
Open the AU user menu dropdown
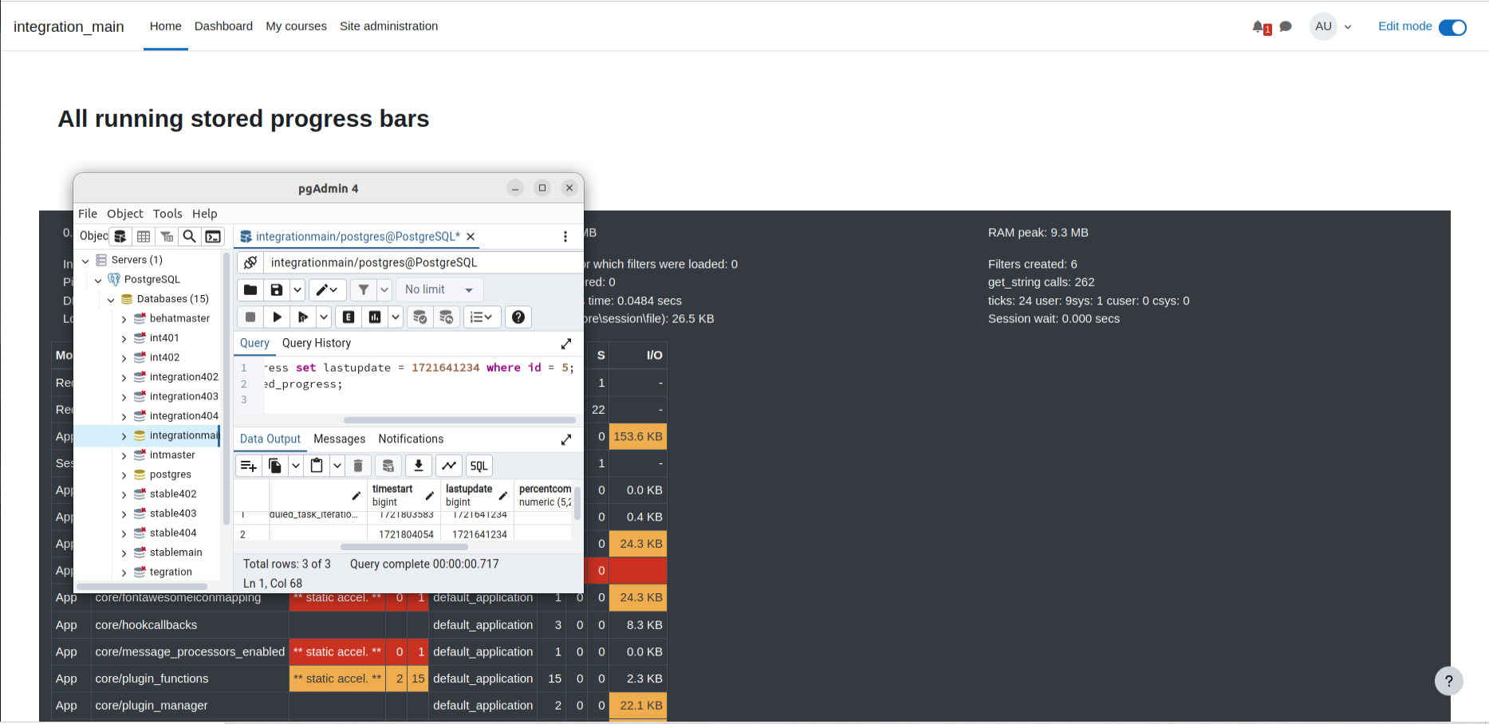tap(1331, 26)
